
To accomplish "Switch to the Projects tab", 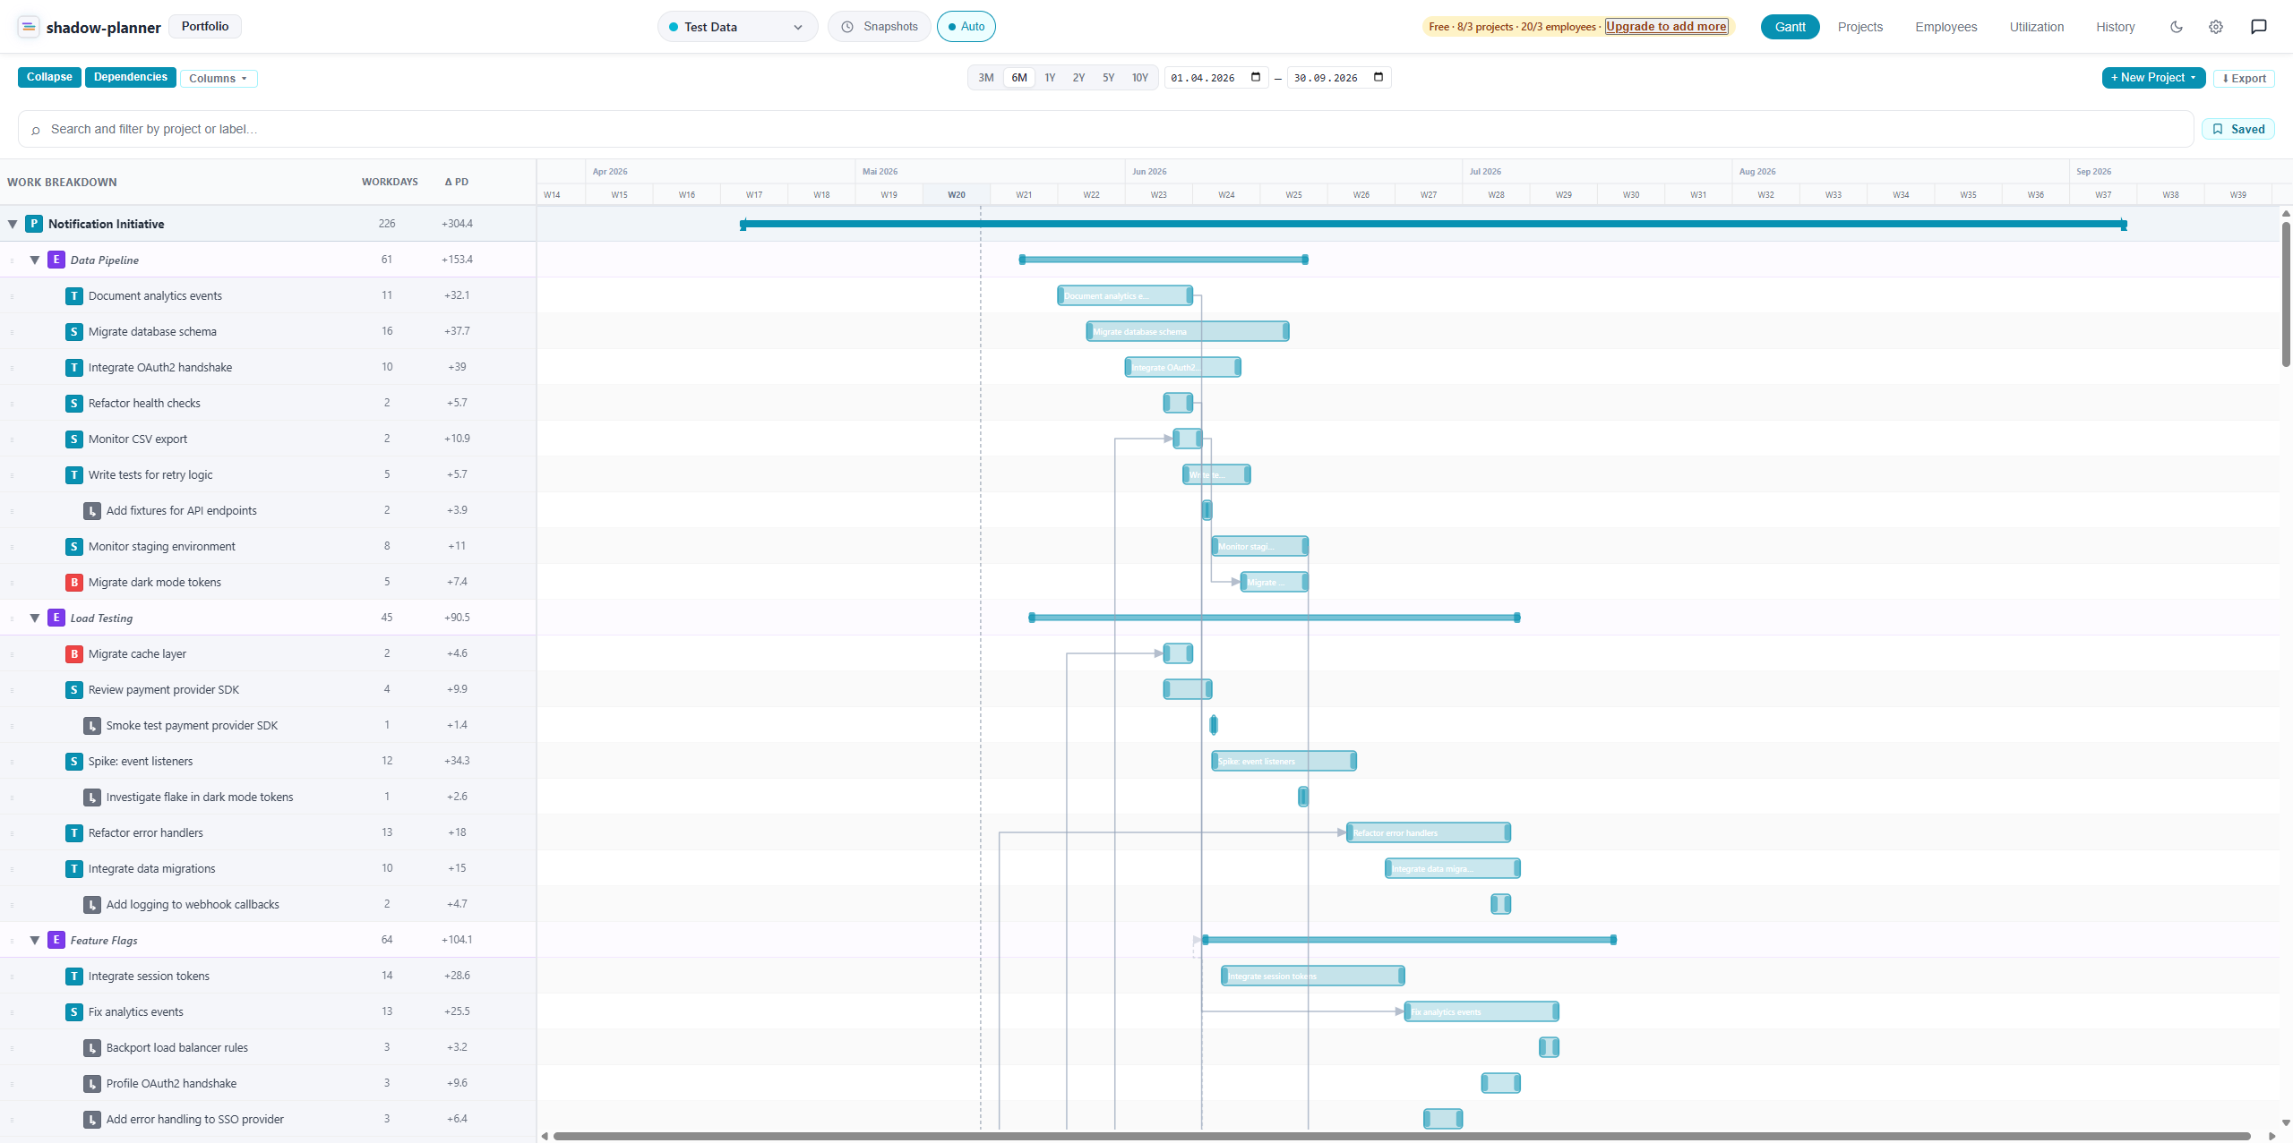I will pos(1859,27).
